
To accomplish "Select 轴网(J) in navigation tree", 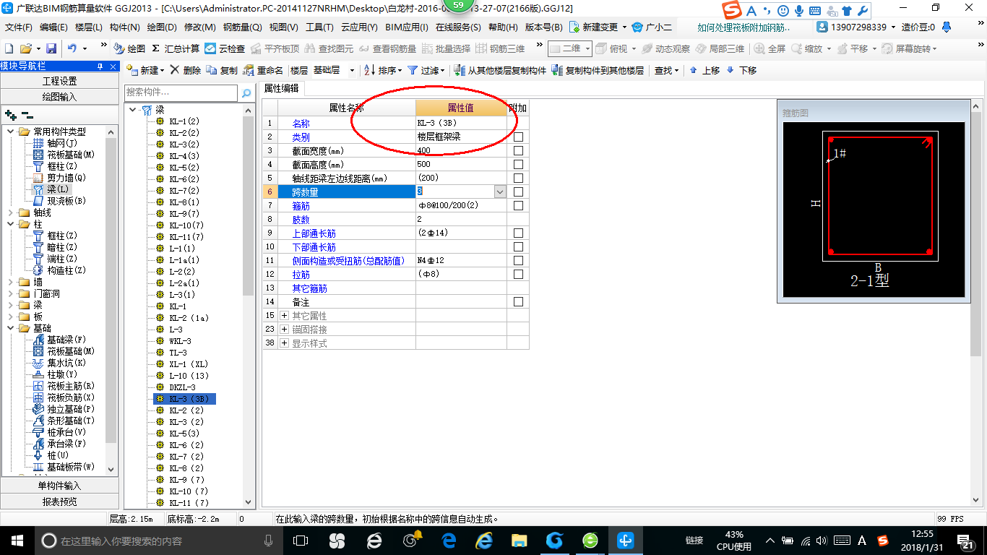I will (x=62, y=143).
